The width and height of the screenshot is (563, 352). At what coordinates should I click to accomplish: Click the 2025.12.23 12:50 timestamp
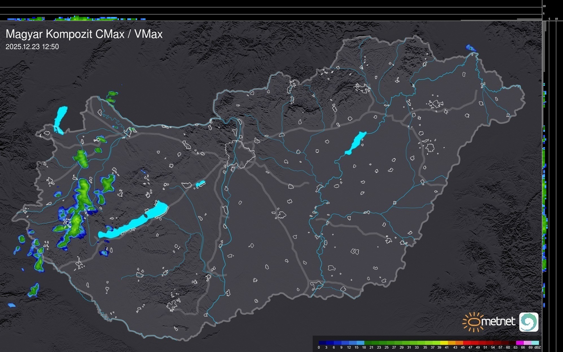pyautogui.click(x=32, y=47)
